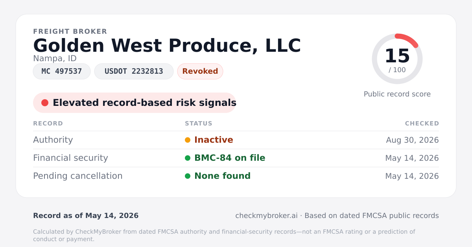Select the USDOT 2232813 badge
The height and width of the screenshot is (247, 472).
click(x=134, y=71)
